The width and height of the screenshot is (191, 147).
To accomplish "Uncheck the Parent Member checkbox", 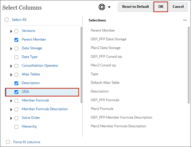I will [17, 40].
